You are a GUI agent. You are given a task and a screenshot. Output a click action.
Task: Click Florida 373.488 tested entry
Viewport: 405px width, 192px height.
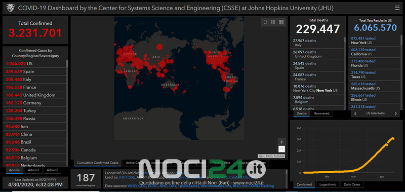[374, 63]
